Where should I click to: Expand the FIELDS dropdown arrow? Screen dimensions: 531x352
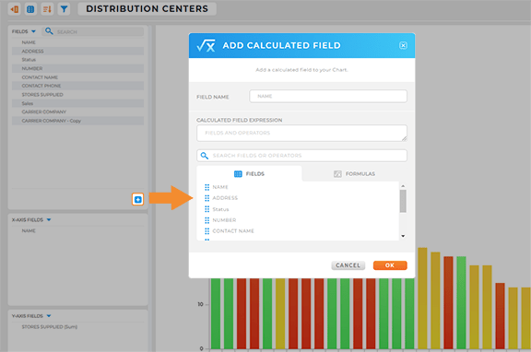tap(33, 31)
